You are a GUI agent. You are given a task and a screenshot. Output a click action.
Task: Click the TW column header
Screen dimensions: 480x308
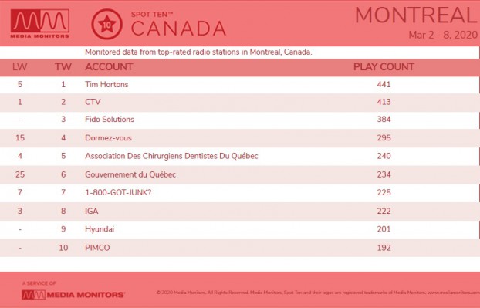[63, 66]
